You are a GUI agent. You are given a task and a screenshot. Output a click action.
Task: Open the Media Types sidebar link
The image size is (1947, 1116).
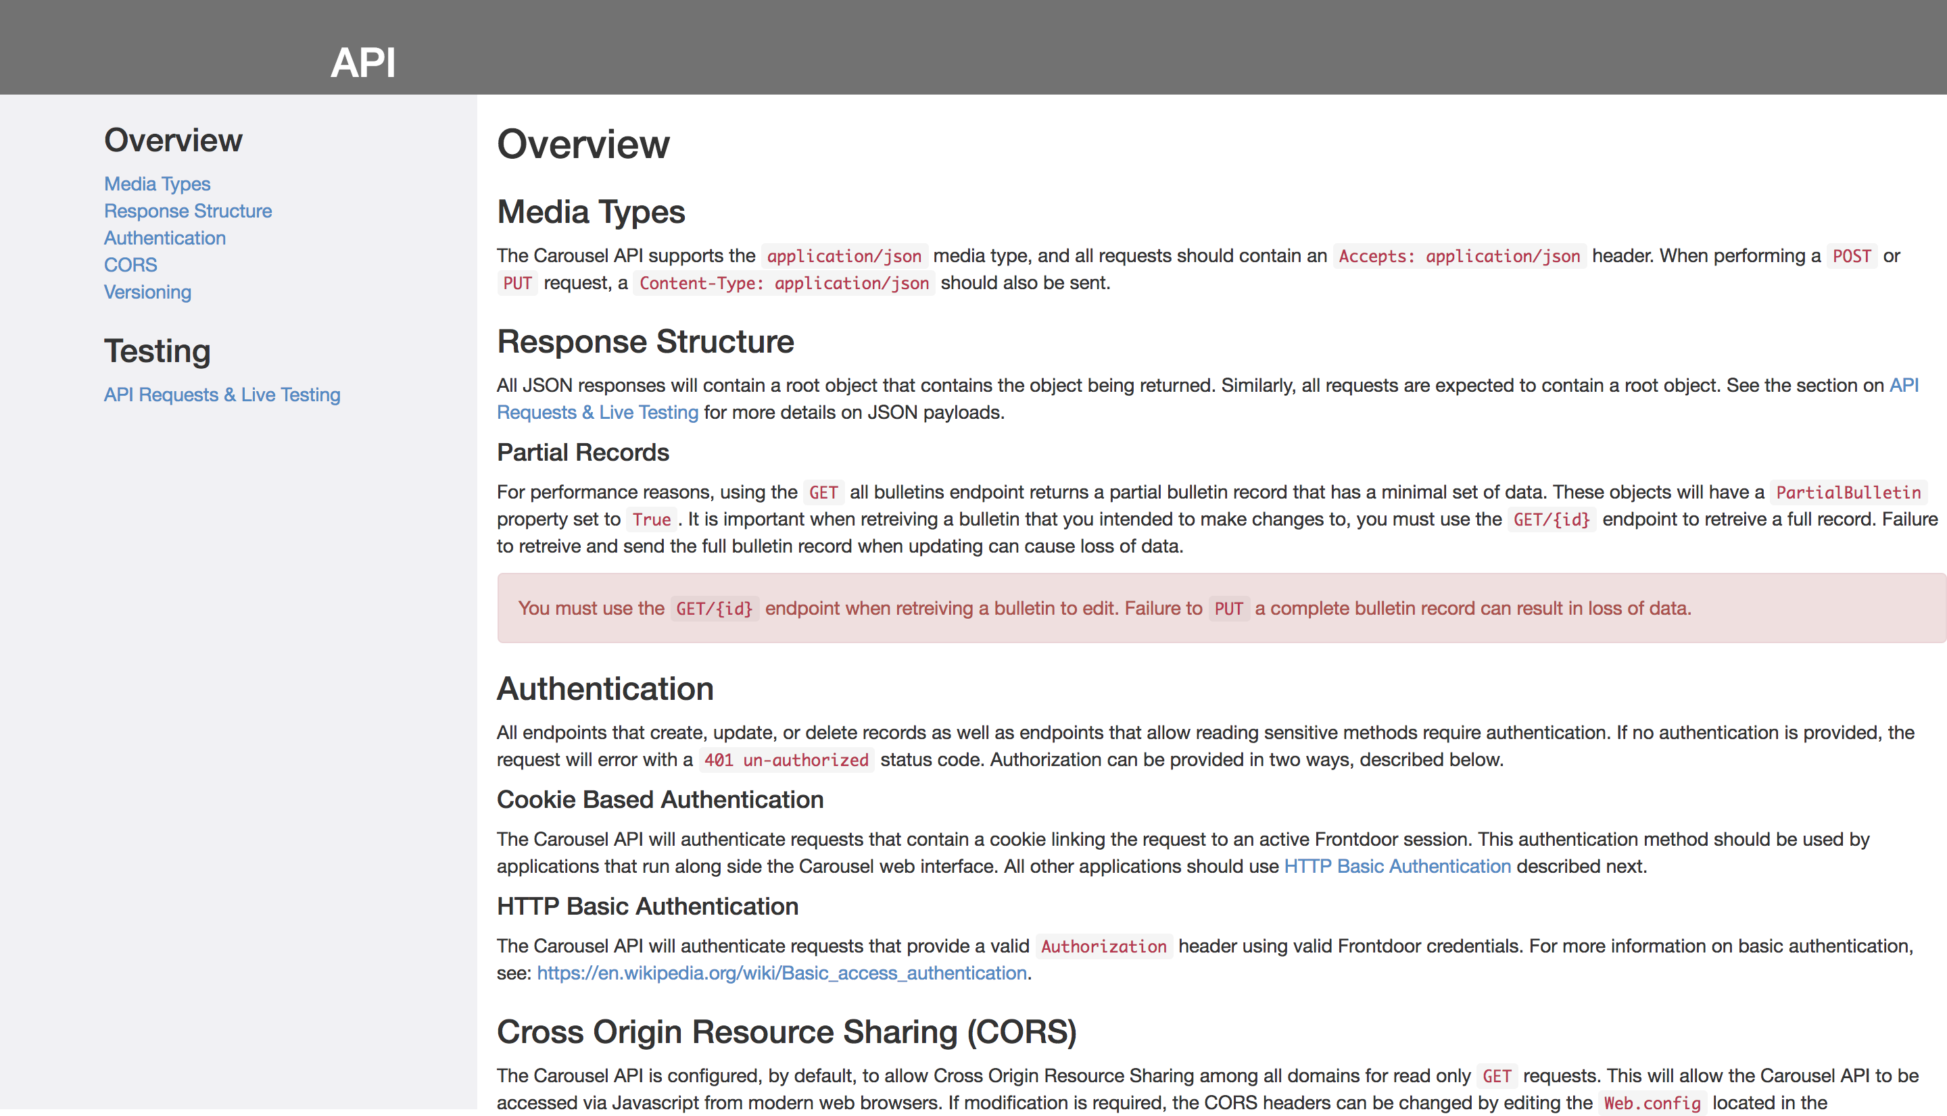(155, 183)
